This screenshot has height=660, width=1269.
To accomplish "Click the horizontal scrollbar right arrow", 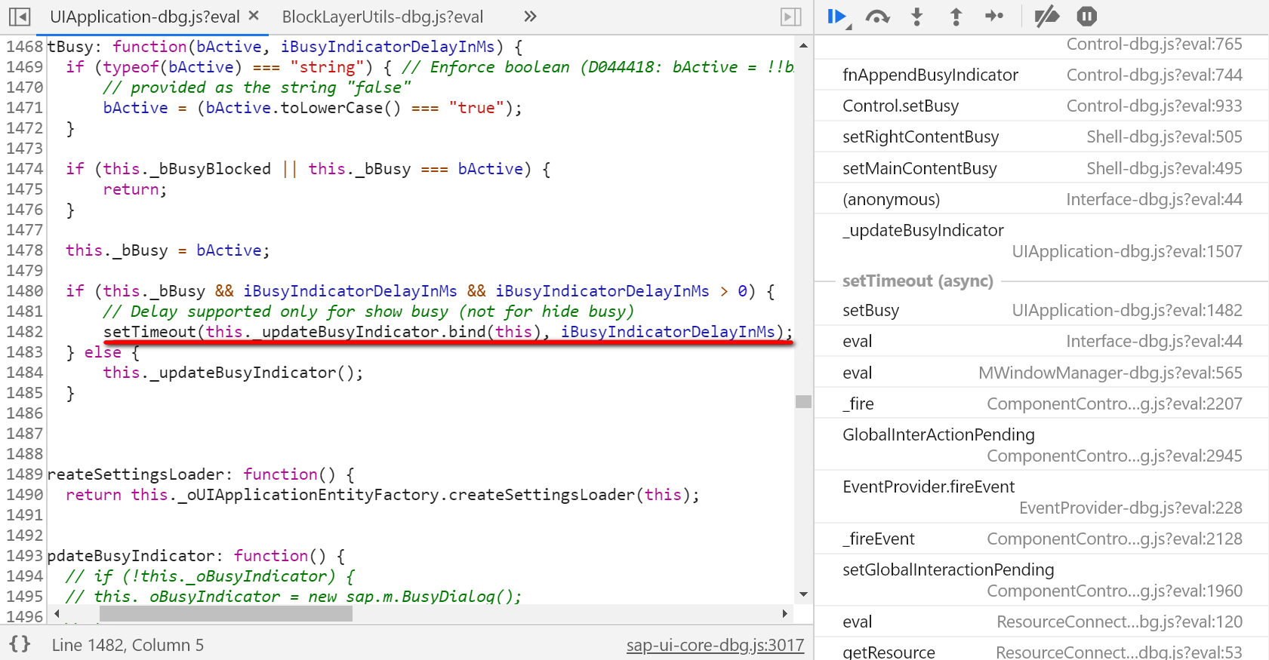I will [785, 614].
